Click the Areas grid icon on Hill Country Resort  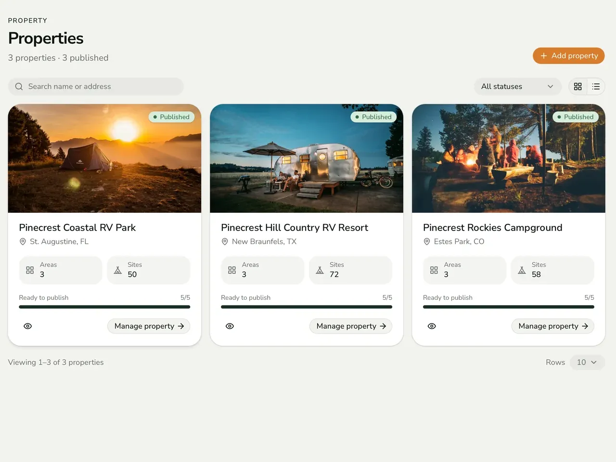pyautogui.click(x=232, y=270)
